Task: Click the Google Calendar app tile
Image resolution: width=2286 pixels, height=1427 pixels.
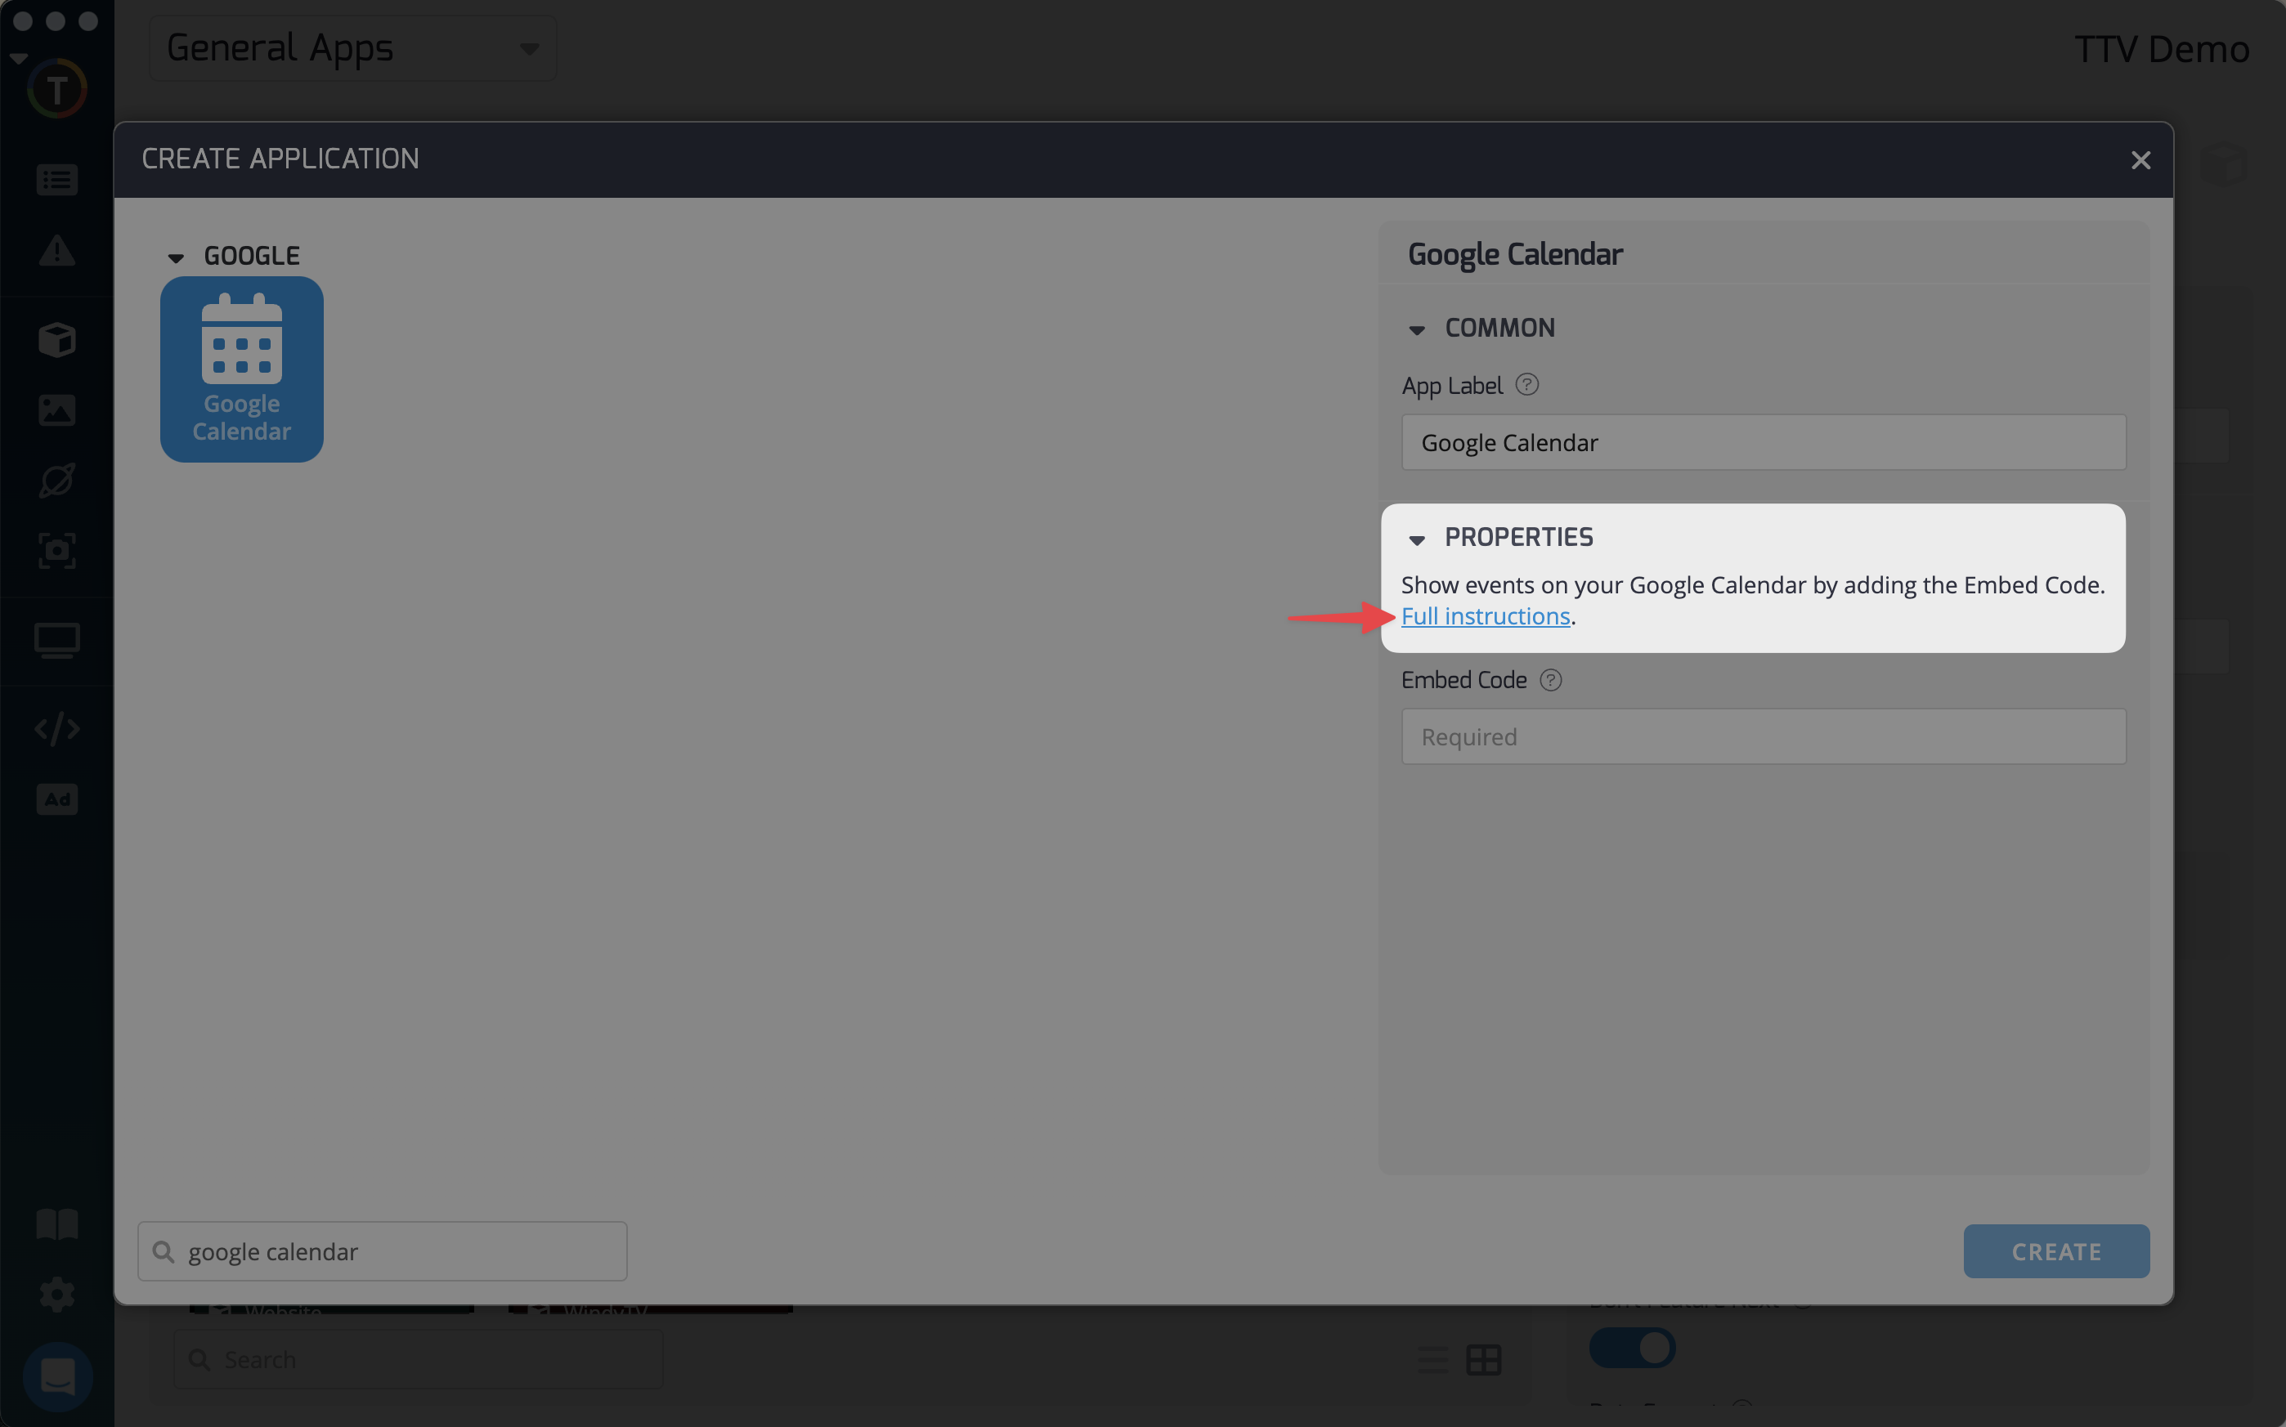Action: tap(242, 369)
